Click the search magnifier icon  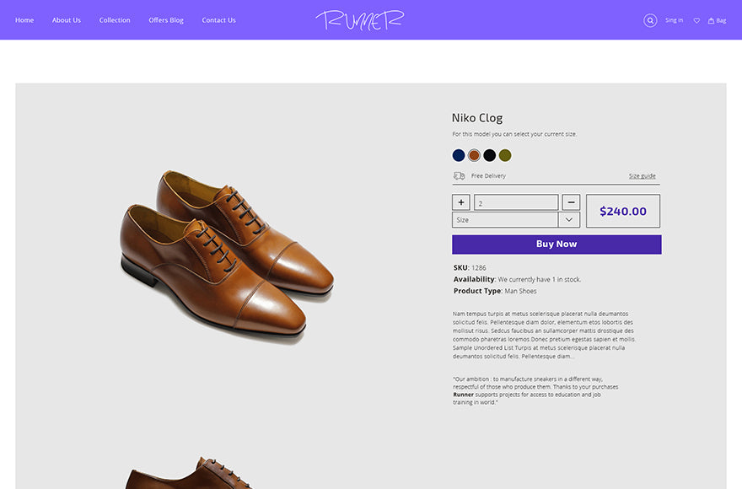(650, 20)
